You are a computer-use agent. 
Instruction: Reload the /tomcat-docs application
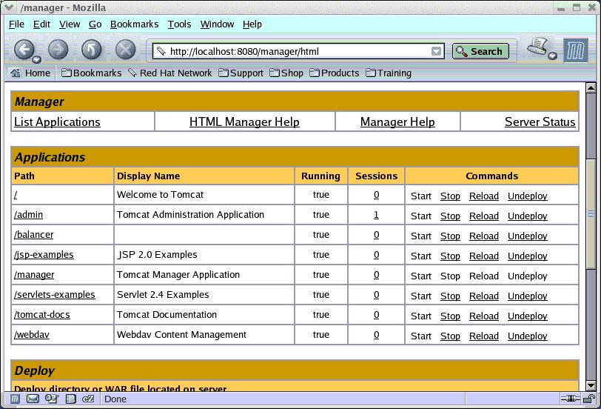pyautogui.click(x=484, y=316)
